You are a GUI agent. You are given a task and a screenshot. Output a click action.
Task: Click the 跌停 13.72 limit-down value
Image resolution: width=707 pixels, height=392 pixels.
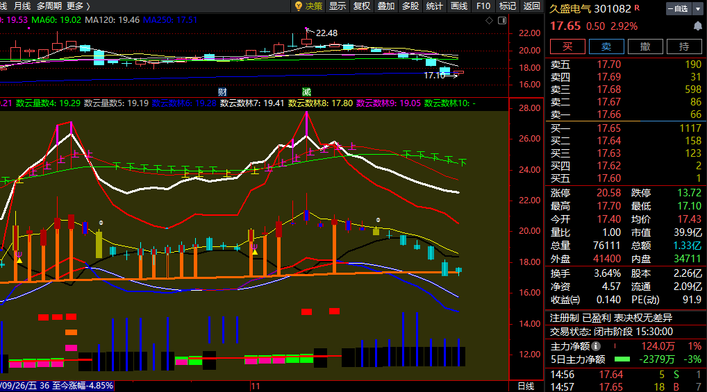pos(690,193)
